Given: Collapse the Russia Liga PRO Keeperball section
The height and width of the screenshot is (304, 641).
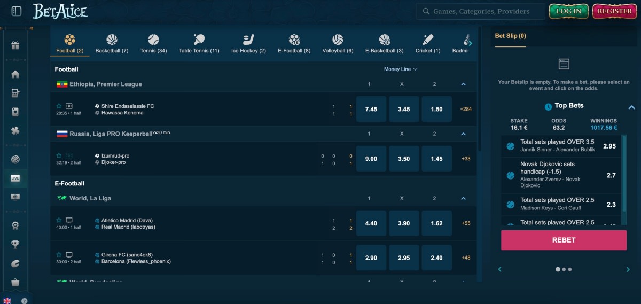Looking at the screenshot, I should point(463,134).
